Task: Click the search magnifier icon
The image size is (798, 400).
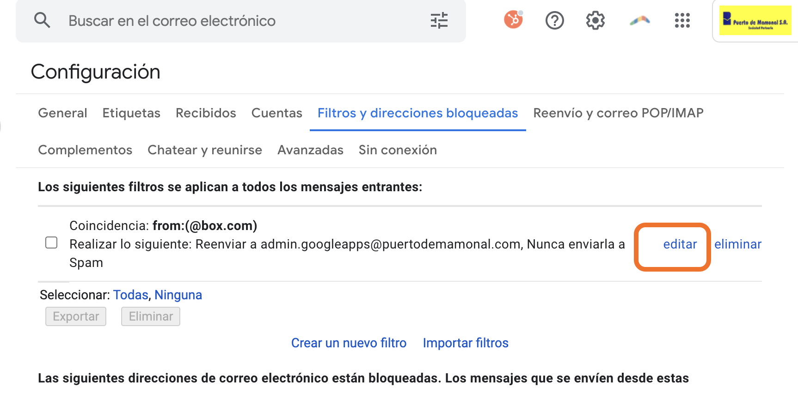Action: [x=42, y=20]
